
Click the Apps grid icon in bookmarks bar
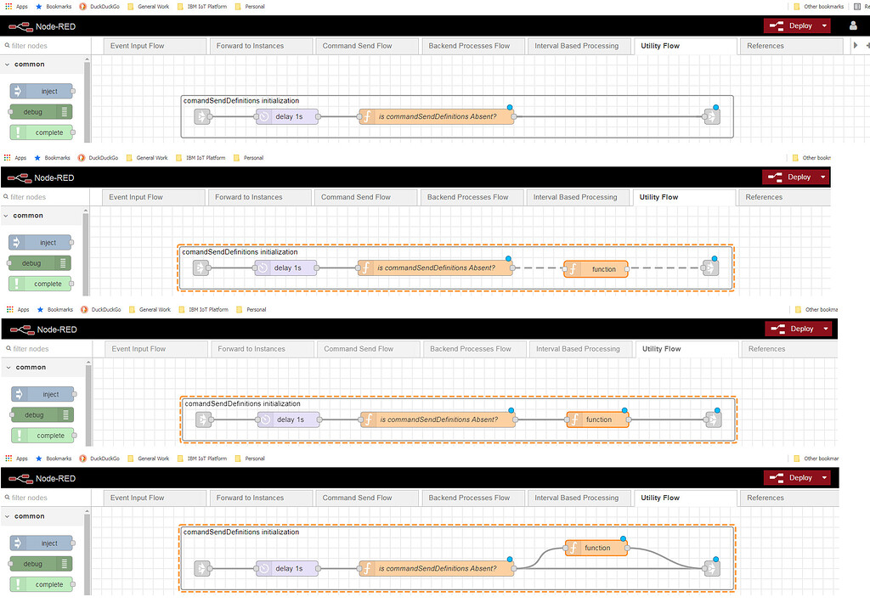(8, 6)
